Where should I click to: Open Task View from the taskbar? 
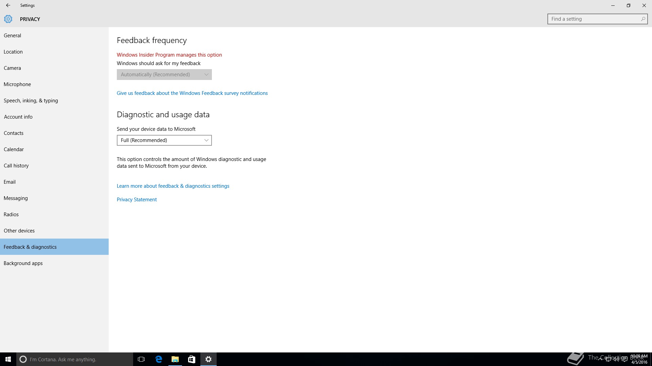[141, 359]
